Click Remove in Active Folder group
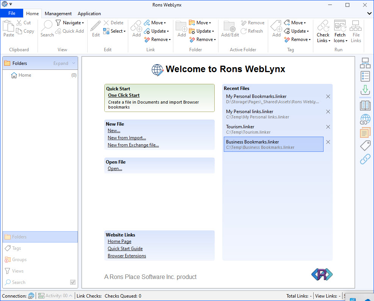Viewport: 374px width, 301px height. pyautogui.click(x=253, y=23)
